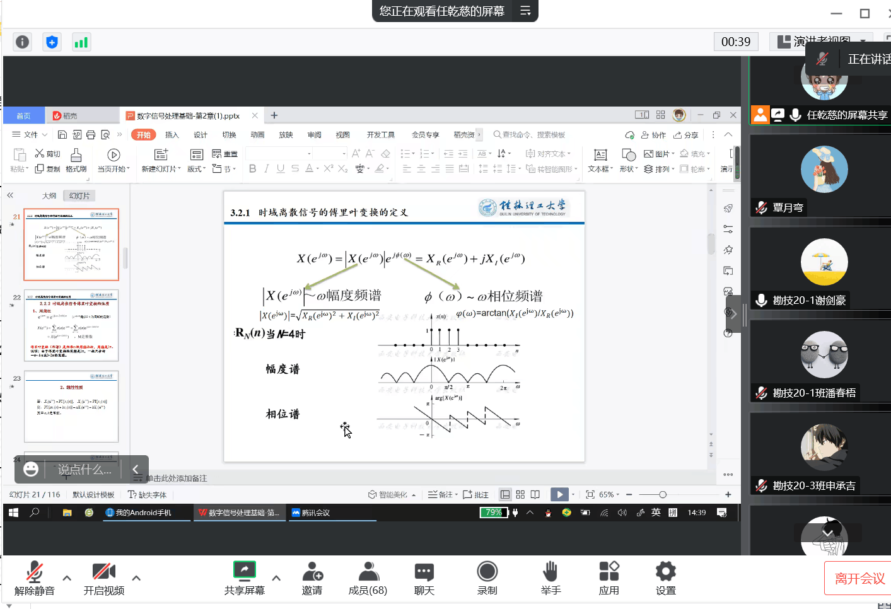Toggle Bold text formatting in WPS
Screen dimensions: 891x609
point(252,169)
